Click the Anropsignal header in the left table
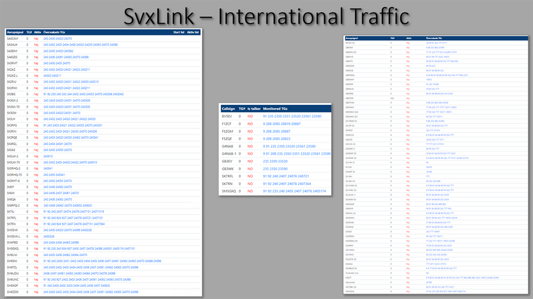The height and width of the screenshot is (299, 533). [x=15, y=32]
